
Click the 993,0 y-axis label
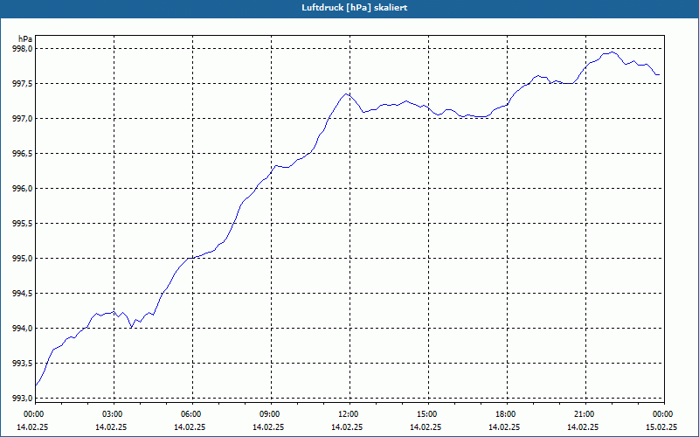click(22, 399)
